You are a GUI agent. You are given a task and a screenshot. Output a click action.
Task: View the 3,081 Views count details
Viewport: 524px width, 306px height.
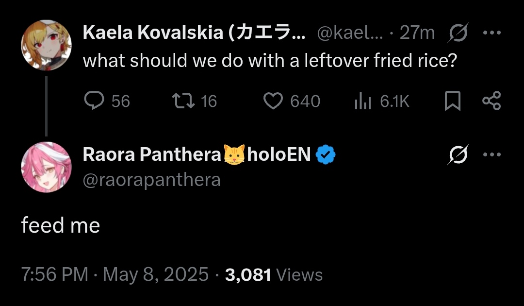[274, 275]
